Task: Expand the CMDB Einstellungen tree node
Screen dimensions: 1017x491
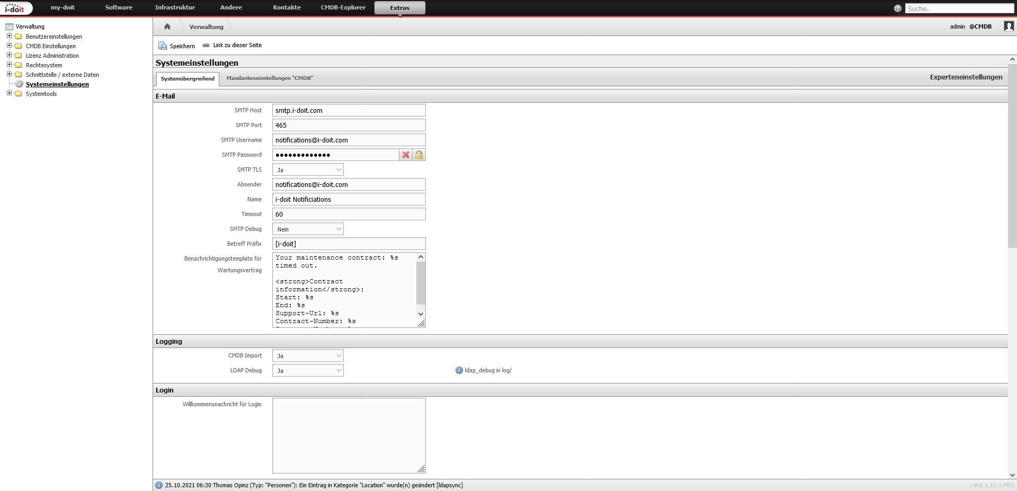Action: point(9,46)
